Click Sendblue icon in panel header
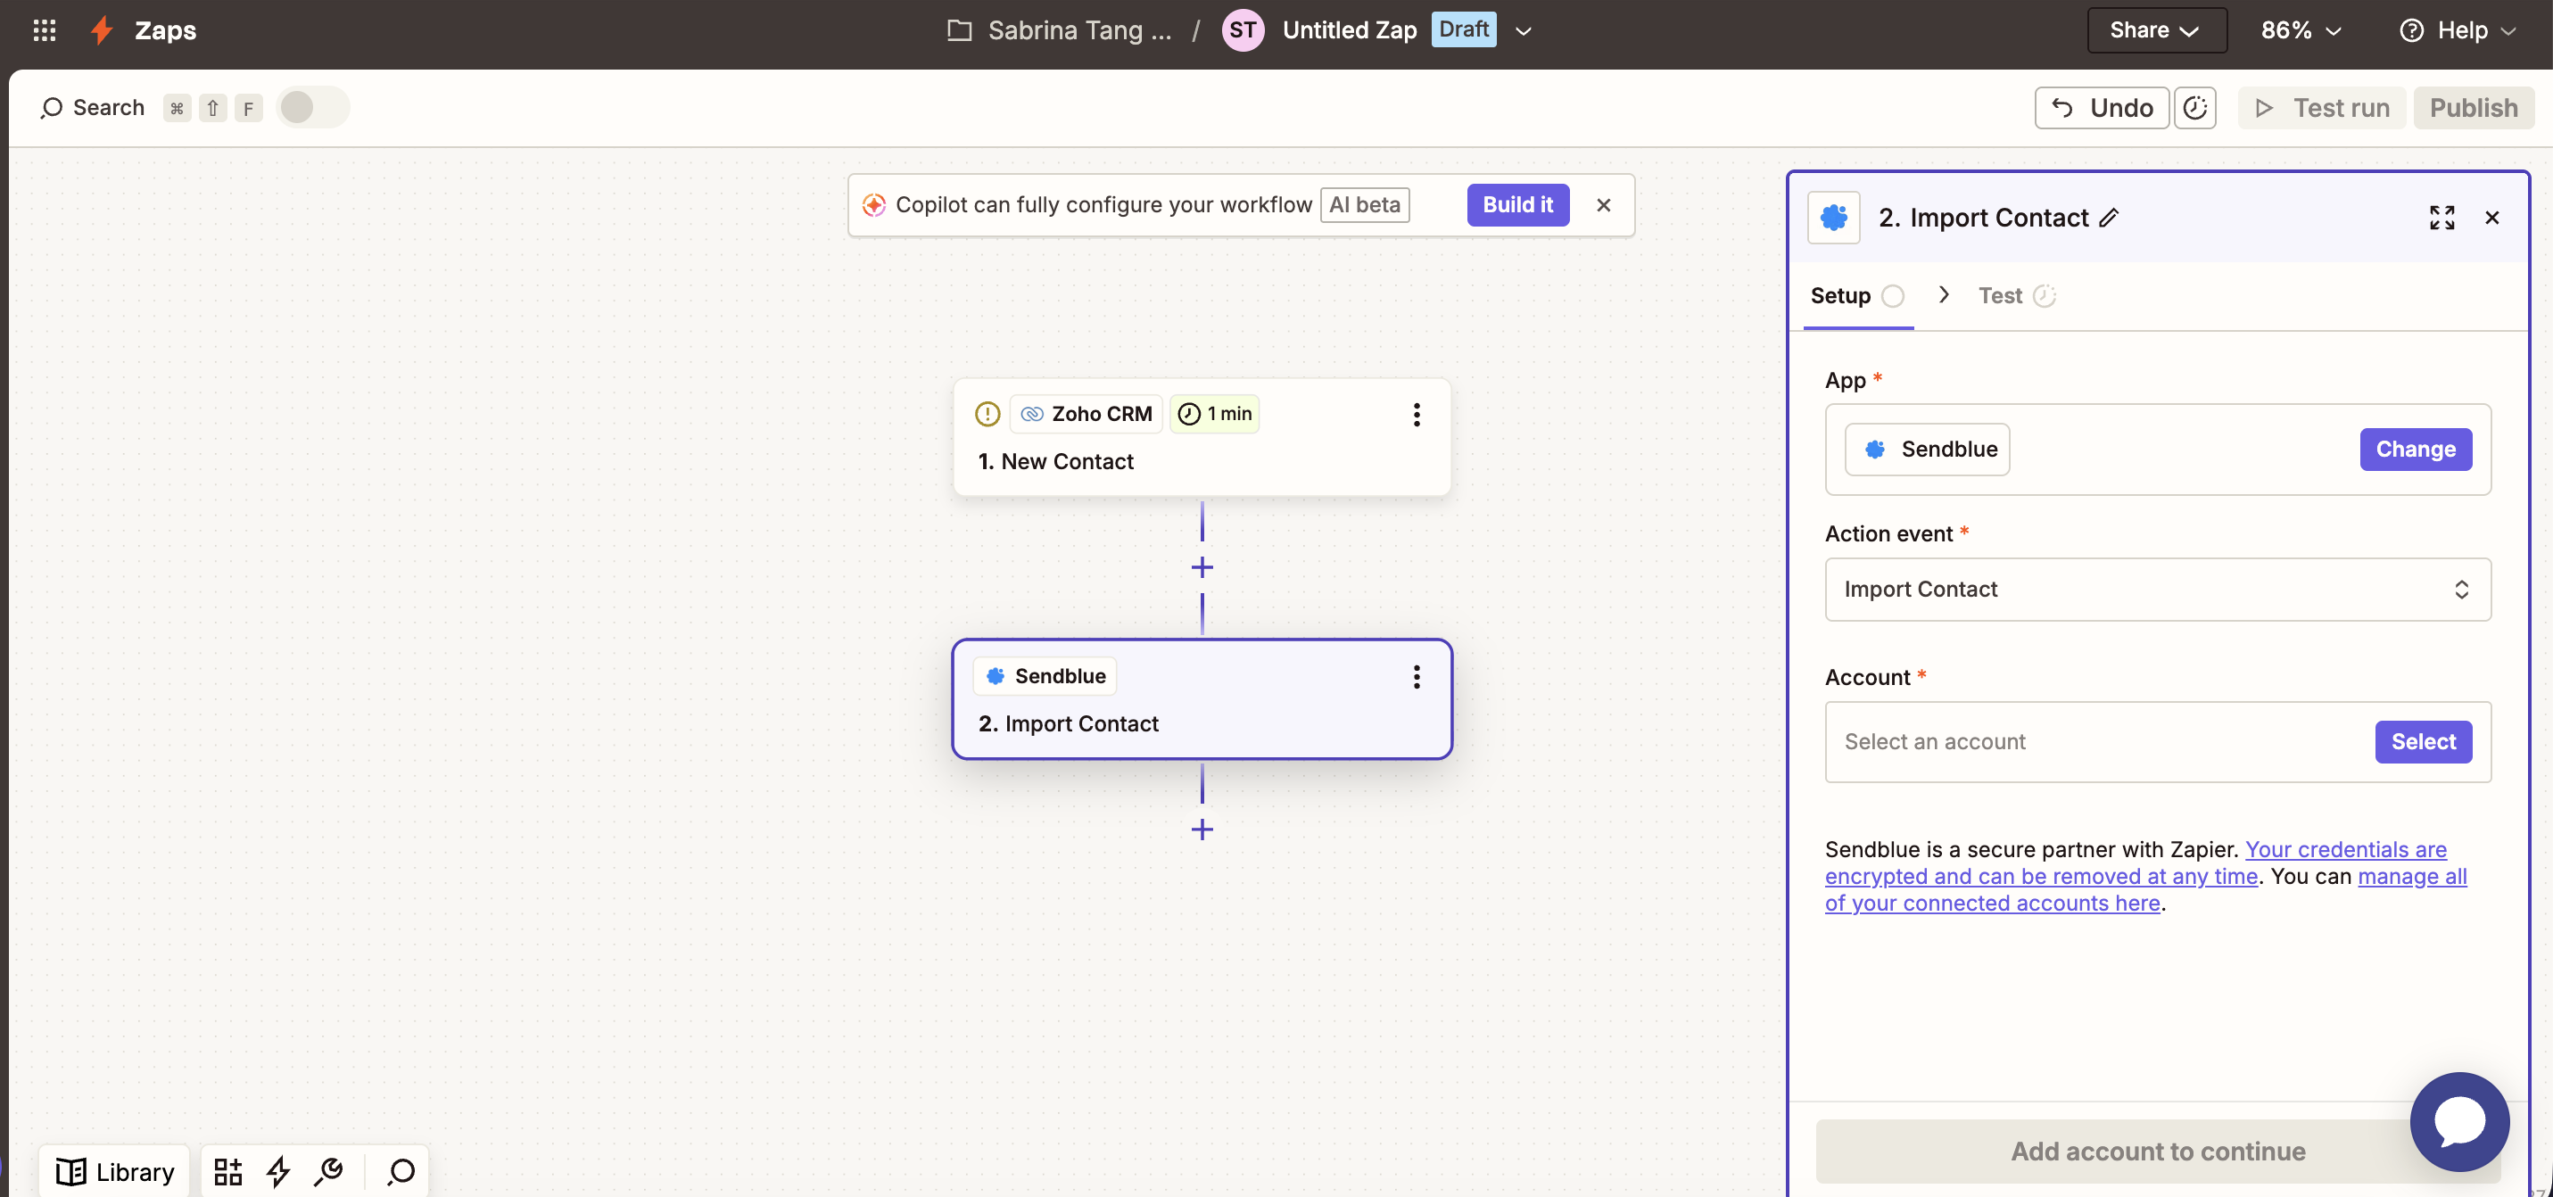2553x1197 pixels. click(x=1833, y=218)
